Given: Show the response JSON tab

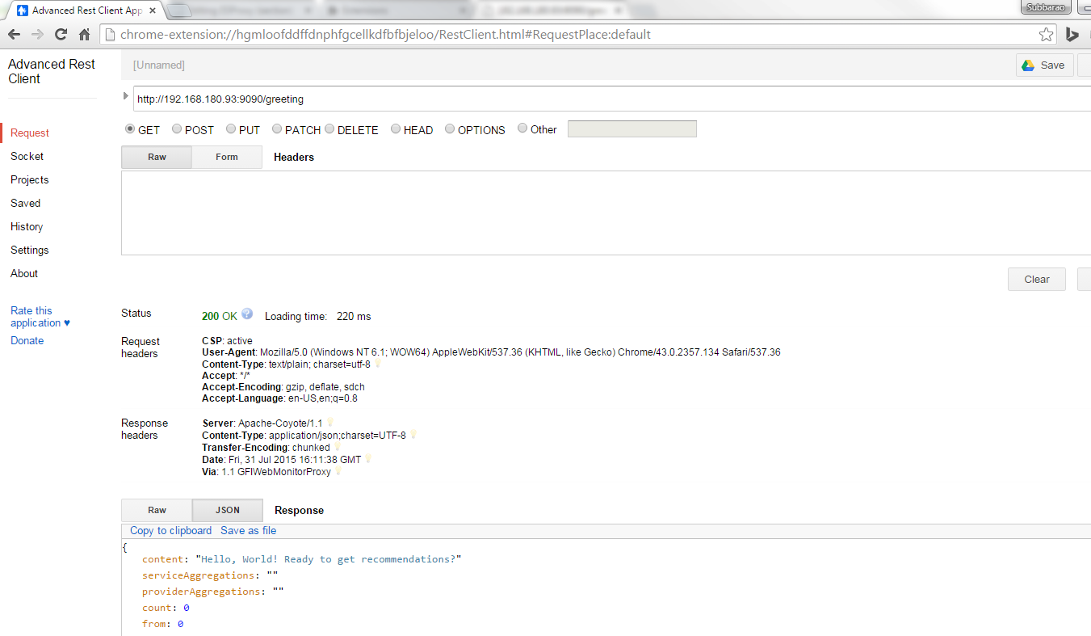Looking at the screenshot, I should coord(227,510).
